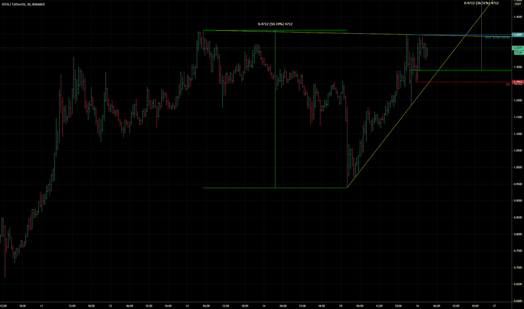
Task: Click the green current price tag 1.3577
Action: (x=518, y=48)
